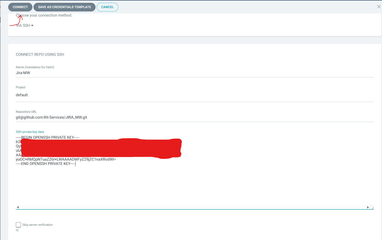Click the caret arrow beside VIA SSH
Screen dimensions: 382x240
point(32,25)
